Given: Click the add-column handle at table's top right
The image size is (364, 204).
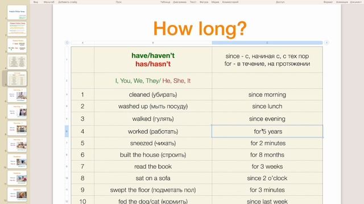Looking at the screenshot, I should point(326,42).
